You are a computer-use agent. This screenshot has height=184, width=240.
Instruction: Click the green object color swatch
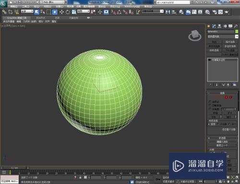(237, 32)
